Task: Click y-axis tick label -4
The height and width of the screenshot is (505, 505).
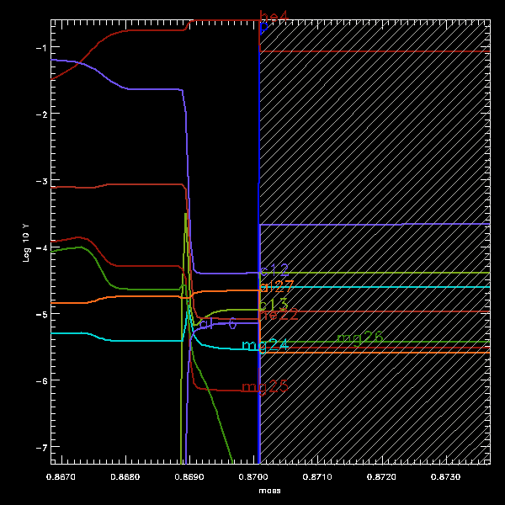Action: 39,247
